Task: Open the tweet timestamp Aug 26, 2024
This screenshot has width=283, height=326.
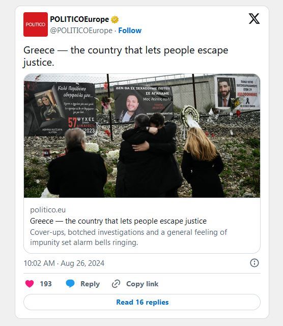Action: (x=64, y=263)
